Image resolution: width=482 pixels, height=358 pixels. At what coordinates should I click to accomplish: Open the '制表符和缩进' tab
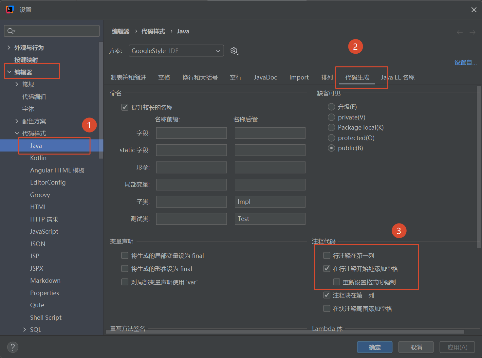point(128,78)
